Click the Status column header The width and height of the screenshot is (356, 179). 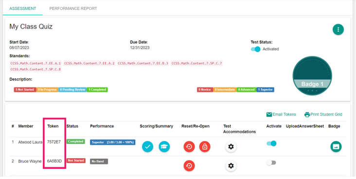pyautogui.click(x=72, y=126)
